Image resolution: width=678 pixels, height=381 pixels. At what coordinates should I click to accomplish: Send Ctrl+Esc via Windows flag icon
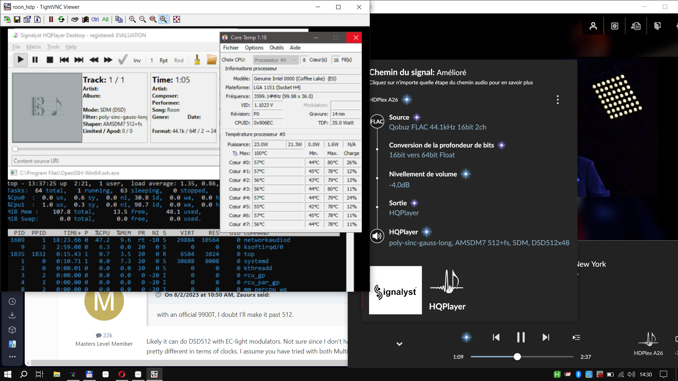[x=85, y=19]
